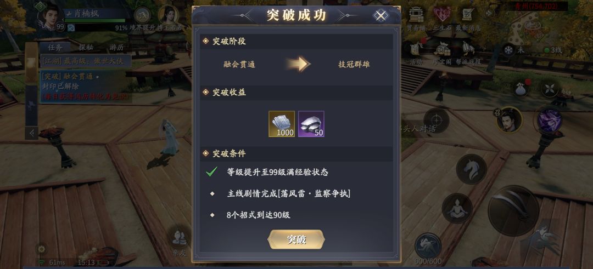This screenshot has width=593, height=269.
Task: Tap the player avatar portrait level 99
Action: [x=52, y=17]
